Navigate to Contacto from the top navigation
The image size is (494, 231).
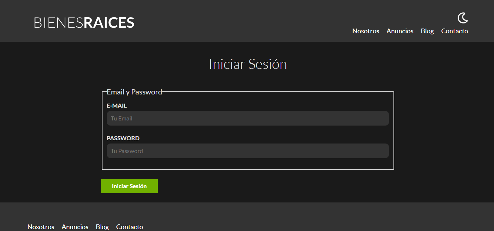[x=454, y=31]
